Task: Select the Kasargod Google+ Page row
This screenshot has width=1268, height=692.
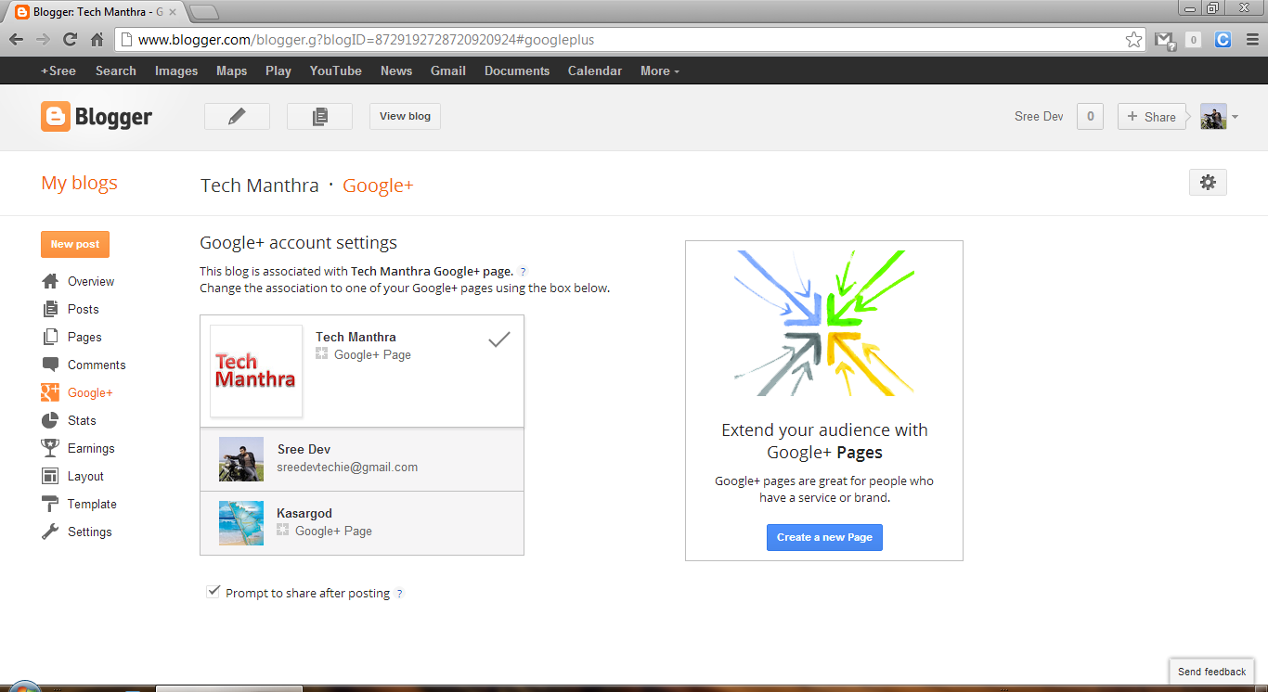Action: pyautogui.click(x=362, y=523)
